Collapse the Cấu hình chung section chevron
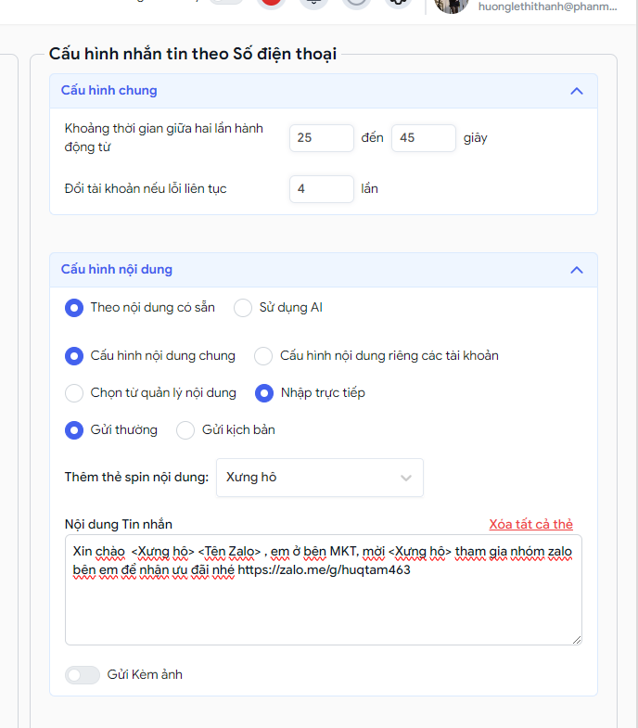 click(x=576, y=91)
